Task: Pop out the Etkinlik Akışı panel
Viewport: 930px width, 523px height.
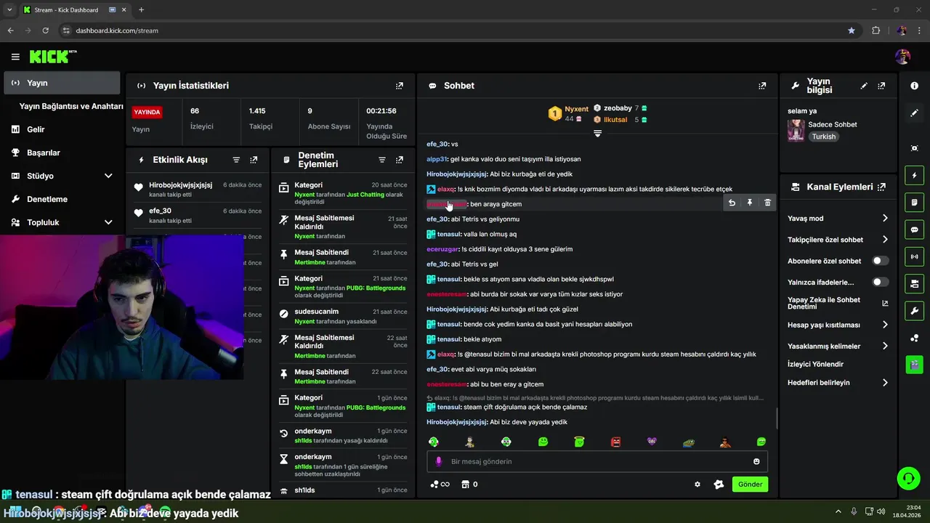Action: pyautogui.click(x=254, y=160)
